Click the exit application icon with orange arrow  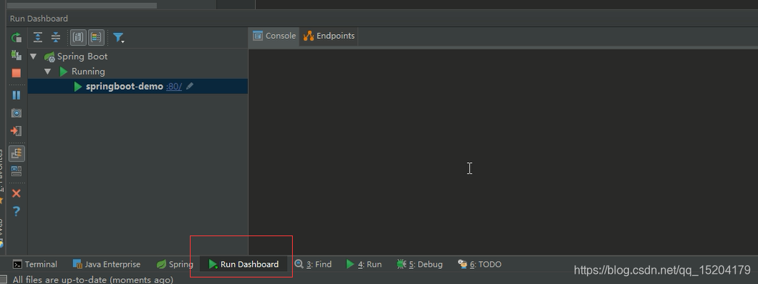tap(17, 131)
